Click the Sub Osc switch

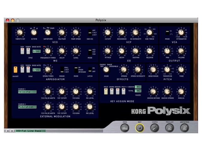tap(90, 33)
